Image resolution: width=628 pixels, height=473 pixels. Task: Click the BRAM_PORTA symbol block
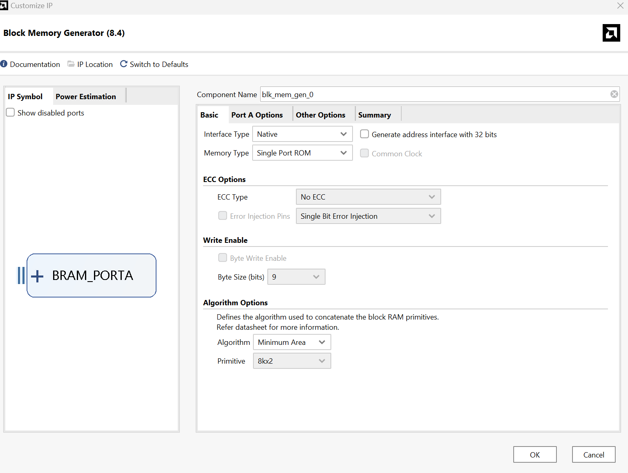point(92,275)
